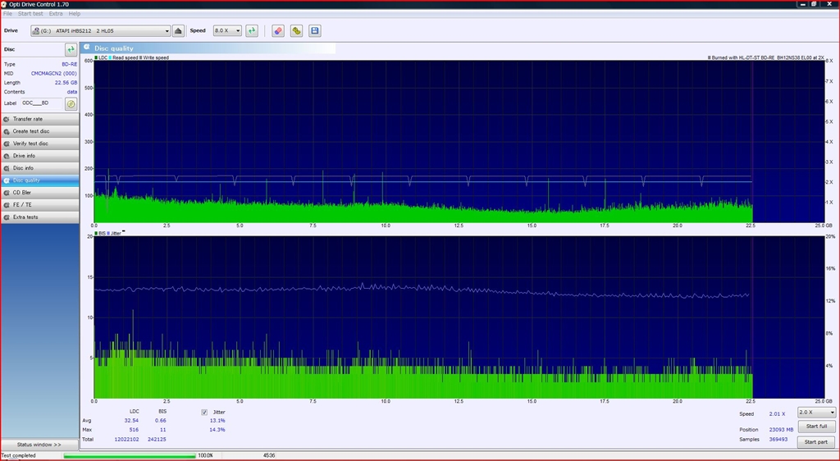Open the Drive selection dropdown
The image size is (840, 461).
point(101,30)
